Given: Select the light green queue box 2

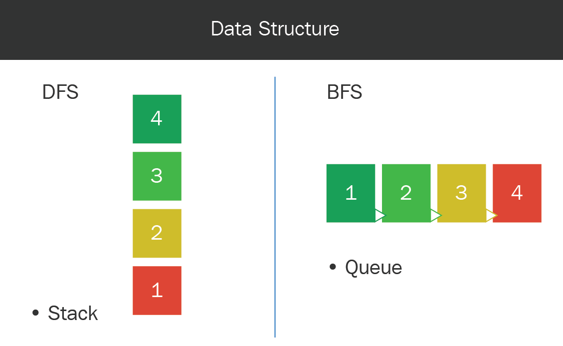Looking at the screenshot, I should [x=406, y=193].
